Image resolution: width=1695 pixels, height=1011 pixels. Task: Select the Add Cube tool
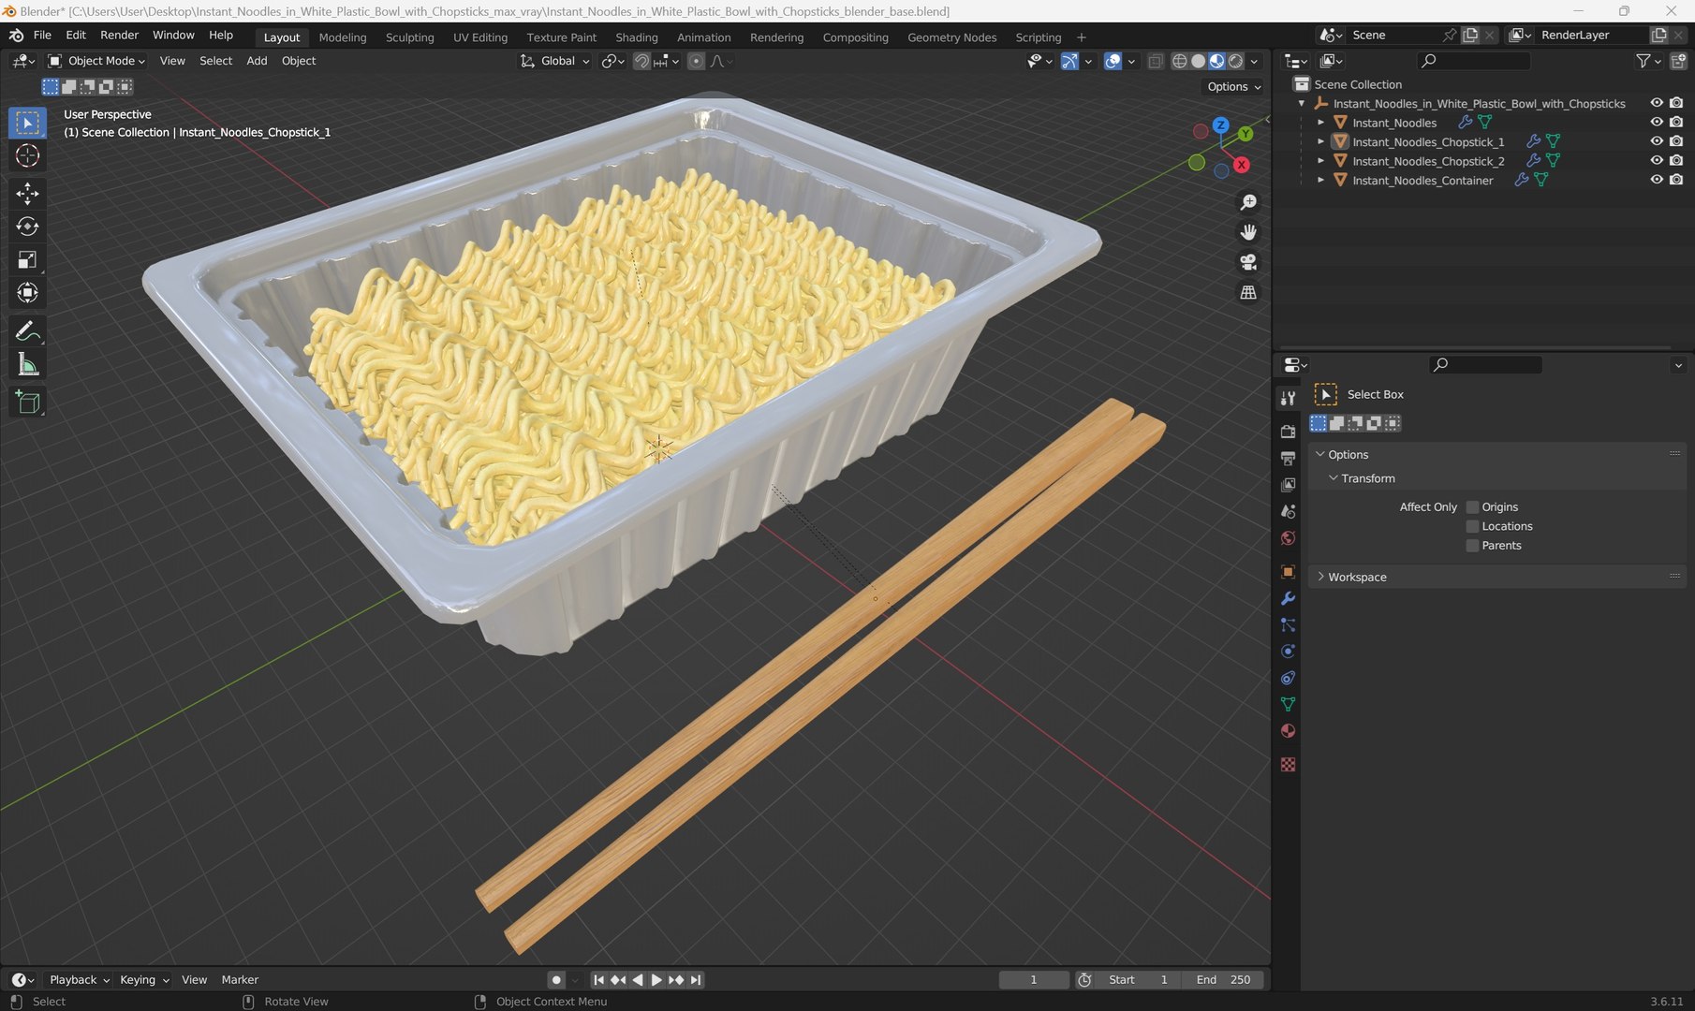(27, 403)
